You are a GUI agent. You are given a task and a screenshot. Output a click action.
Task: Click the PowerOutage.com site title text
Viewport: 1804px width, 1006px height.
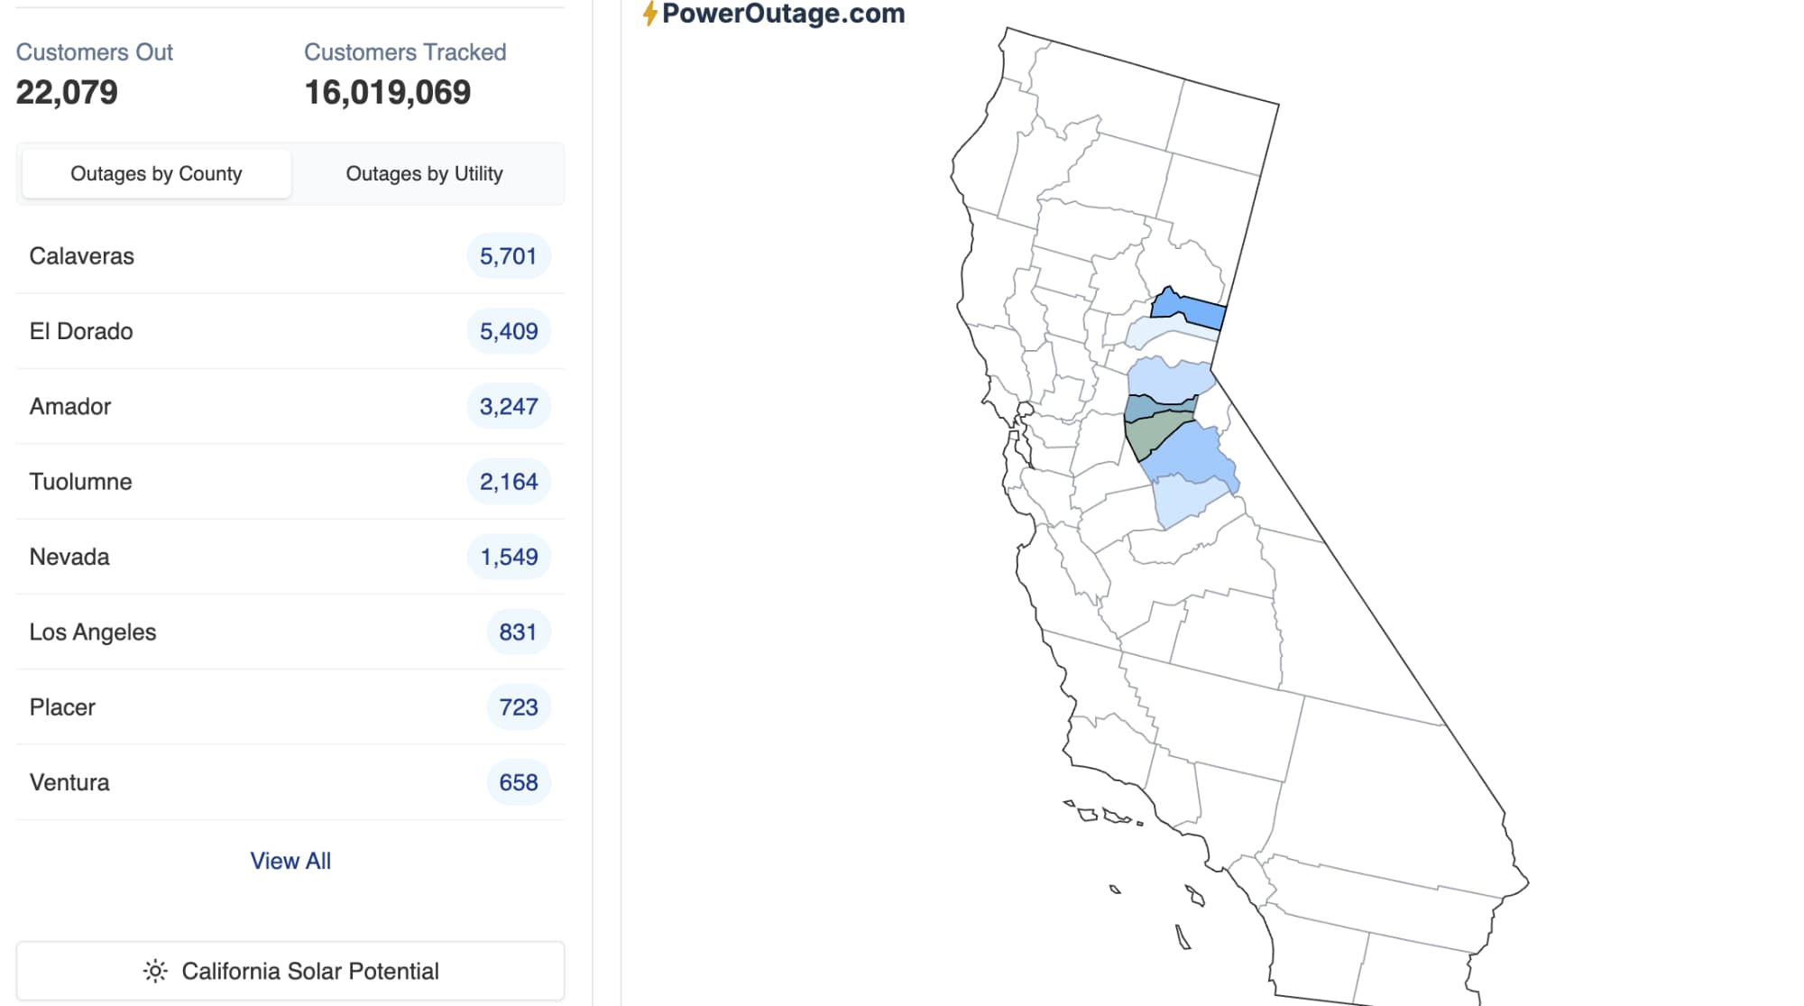tap(783, 14)
